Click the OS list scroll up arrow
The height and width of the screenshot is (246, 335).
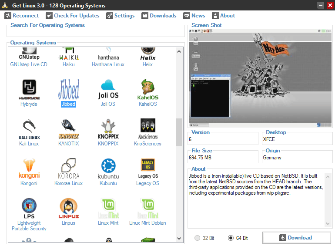click(x=179, y=51)
